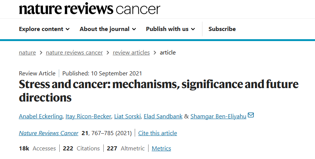This screenshot has height=159, width=315.
Task: Expand the Explore content dropdown chevron
Action: [x=68, y=29]
